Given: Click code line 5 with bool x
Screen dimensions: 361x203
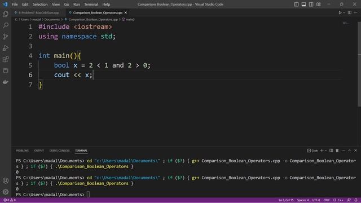Looking at the screenshot, I should tap(102, 65).
